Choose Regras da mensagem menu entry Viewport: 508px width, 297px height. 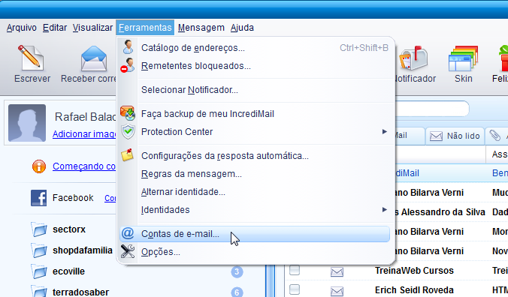255,174
